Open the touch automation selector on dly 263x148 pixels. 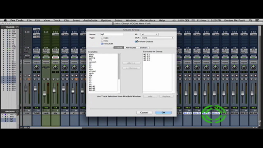tap(55, 58)
